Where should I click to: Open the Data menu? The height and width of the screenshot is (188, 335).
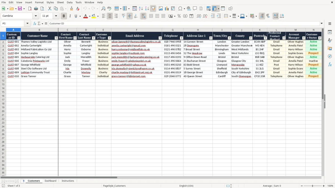(x=70, y=2)
